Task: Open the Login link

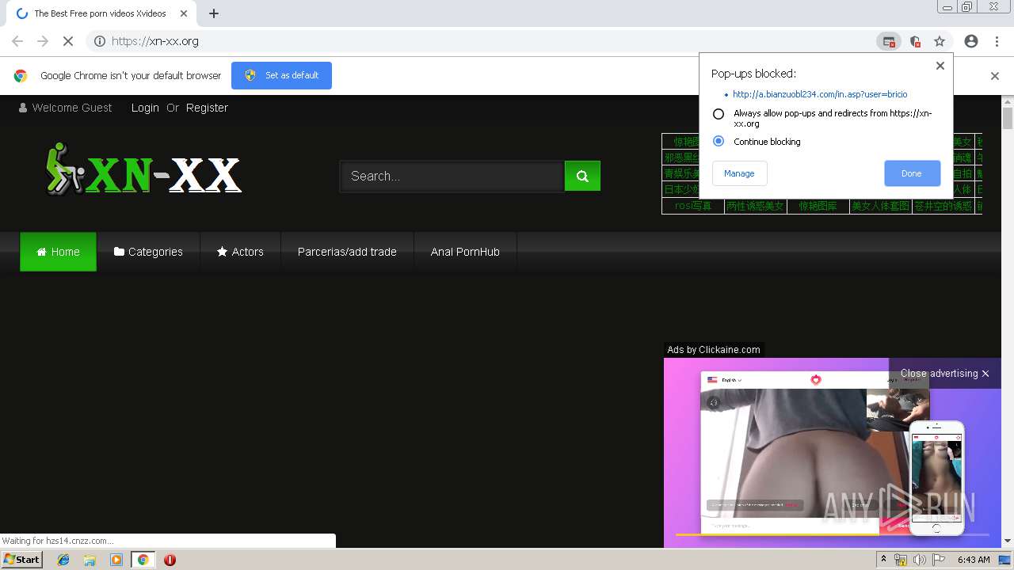Action: [x=145, y=108]
